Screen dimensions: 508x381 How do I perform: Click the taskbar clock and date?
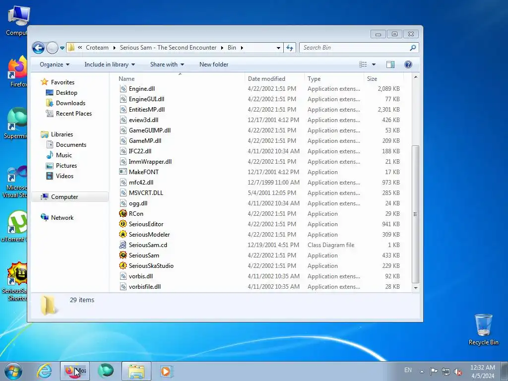[482, 372]
